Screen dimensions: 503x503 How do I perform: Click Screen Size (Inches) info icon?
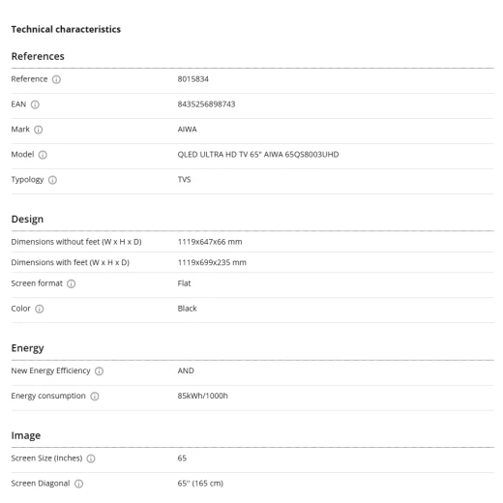click(91, 459)
